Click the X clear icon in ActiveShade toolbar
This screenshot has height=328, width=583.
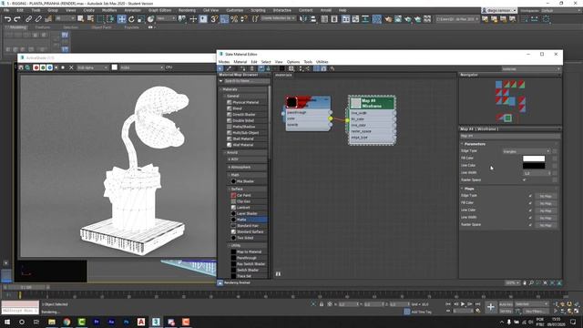[x=71, y=67]
